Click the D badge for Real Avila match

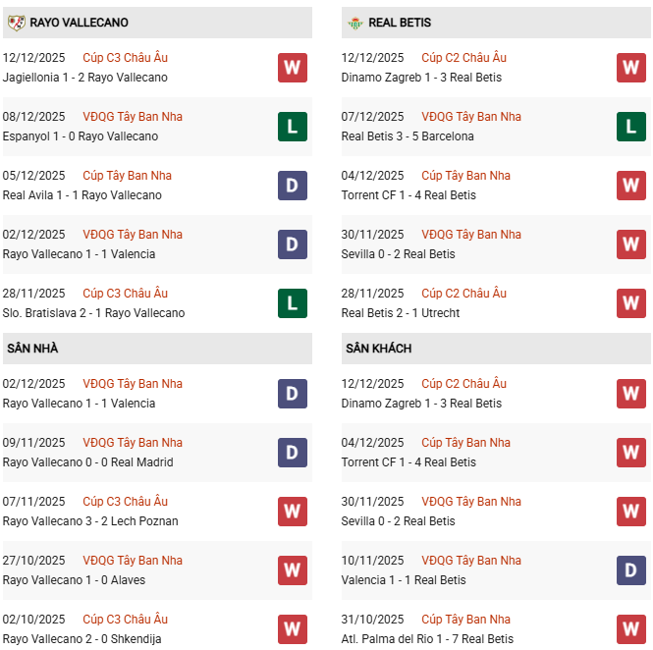click(x=293, y=186)
